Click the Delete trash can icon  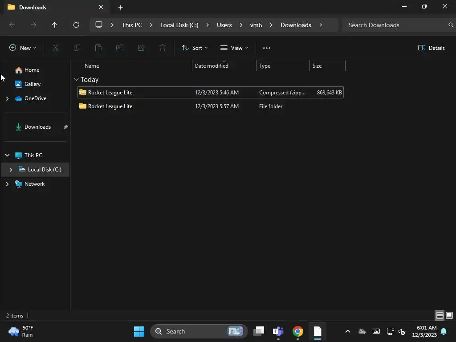pyautogui.click(x=163, y=48)
